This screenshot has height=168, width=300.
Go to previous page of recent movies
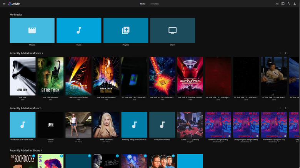(x=280, y=53)
